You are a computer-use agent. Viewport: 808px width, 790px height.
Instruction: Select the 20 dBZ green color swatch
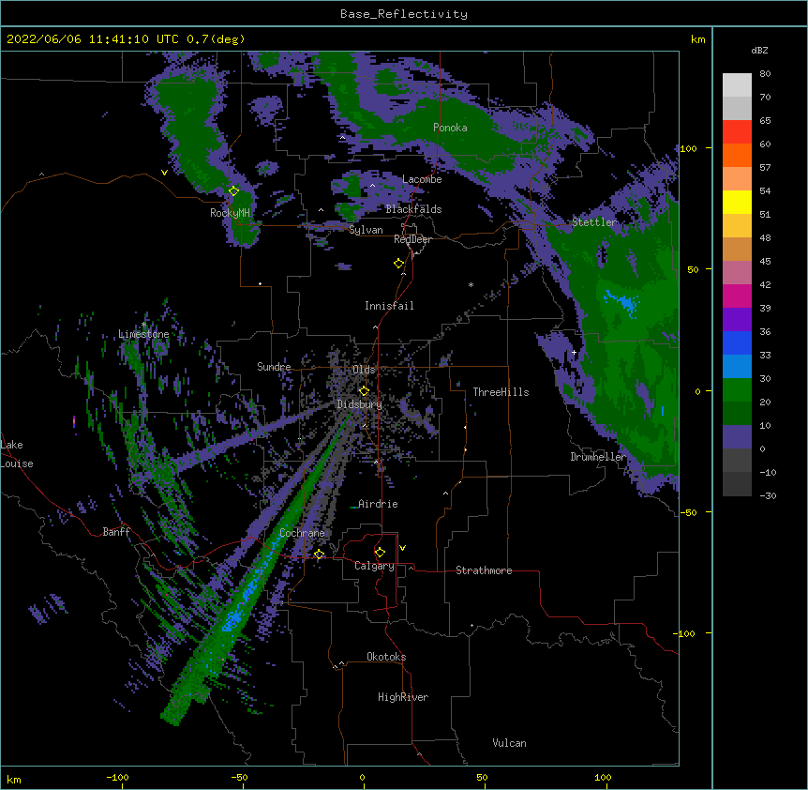coord(737,413)
